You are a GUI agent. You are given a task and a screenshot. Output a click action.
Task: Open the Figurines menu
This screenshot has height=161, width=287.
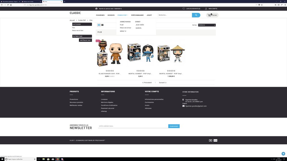pyautogui.click(x=100, y=15)
